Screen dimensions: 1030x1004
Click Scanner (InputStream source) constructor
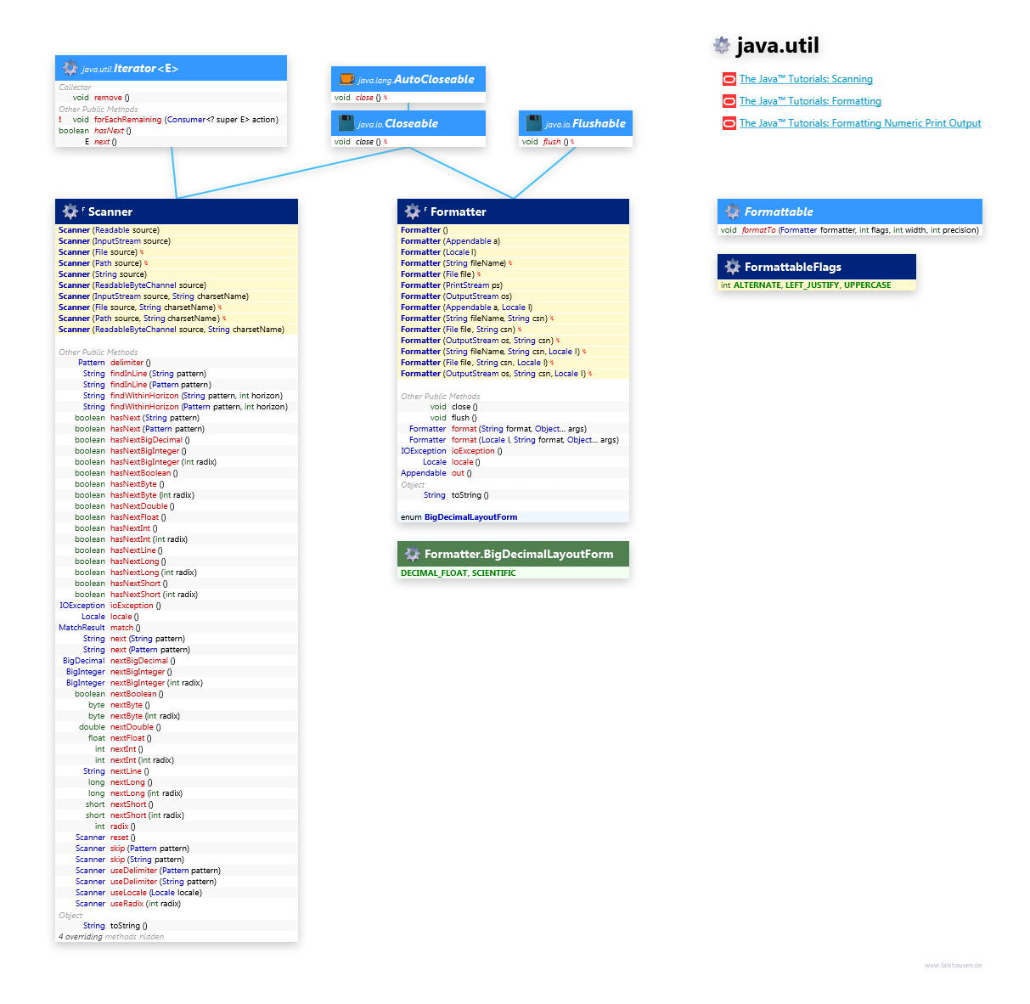coord(115,241)
